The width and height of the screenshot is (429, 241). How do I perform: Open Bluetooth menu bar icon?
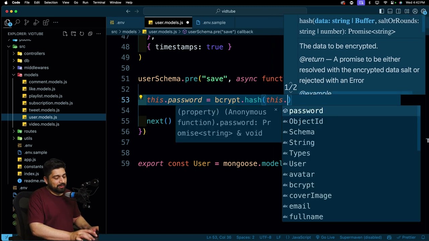(369, 3)
